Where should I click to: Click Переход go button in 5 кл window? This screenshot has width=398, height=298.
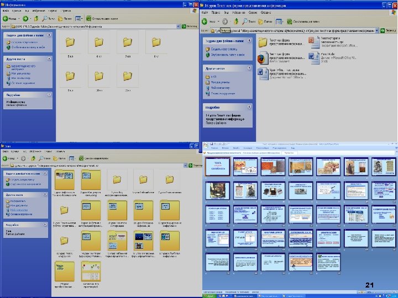196,165
